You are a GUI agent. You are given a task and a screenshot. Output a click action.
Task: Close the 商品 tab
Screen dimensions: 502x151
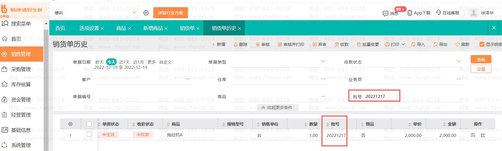tap(129, 28)
